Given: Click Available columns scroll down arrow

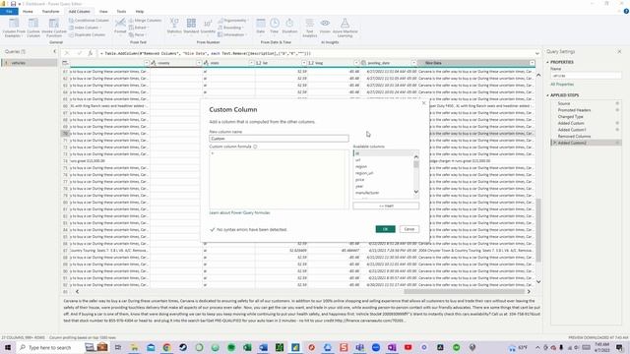Looking at the screenshot, I should [x=415, y=192].
